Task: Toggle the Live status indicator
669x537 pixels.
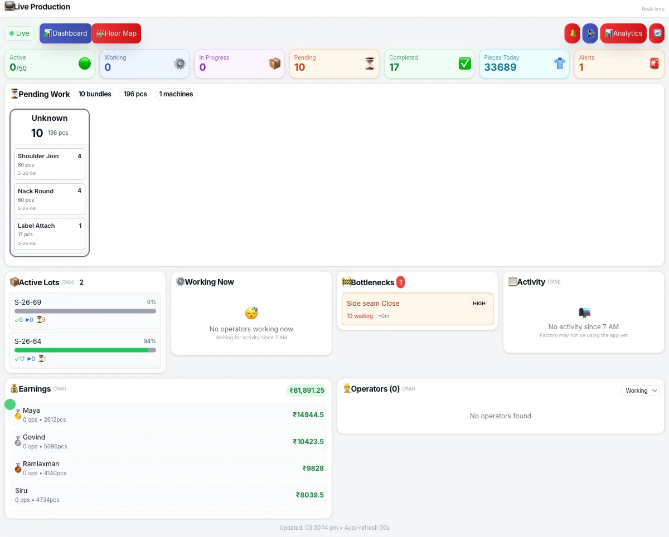Action: pos(20,33)
